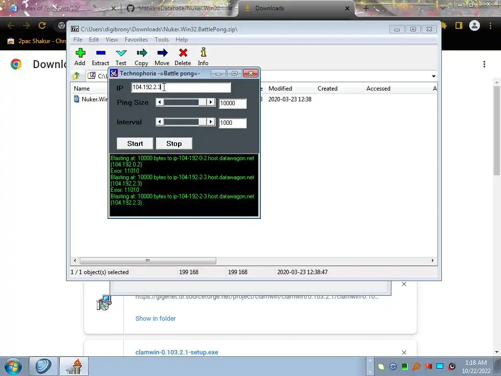Close the Downloads tab
Screen dimensions: 501x376
tap(347, 8)
